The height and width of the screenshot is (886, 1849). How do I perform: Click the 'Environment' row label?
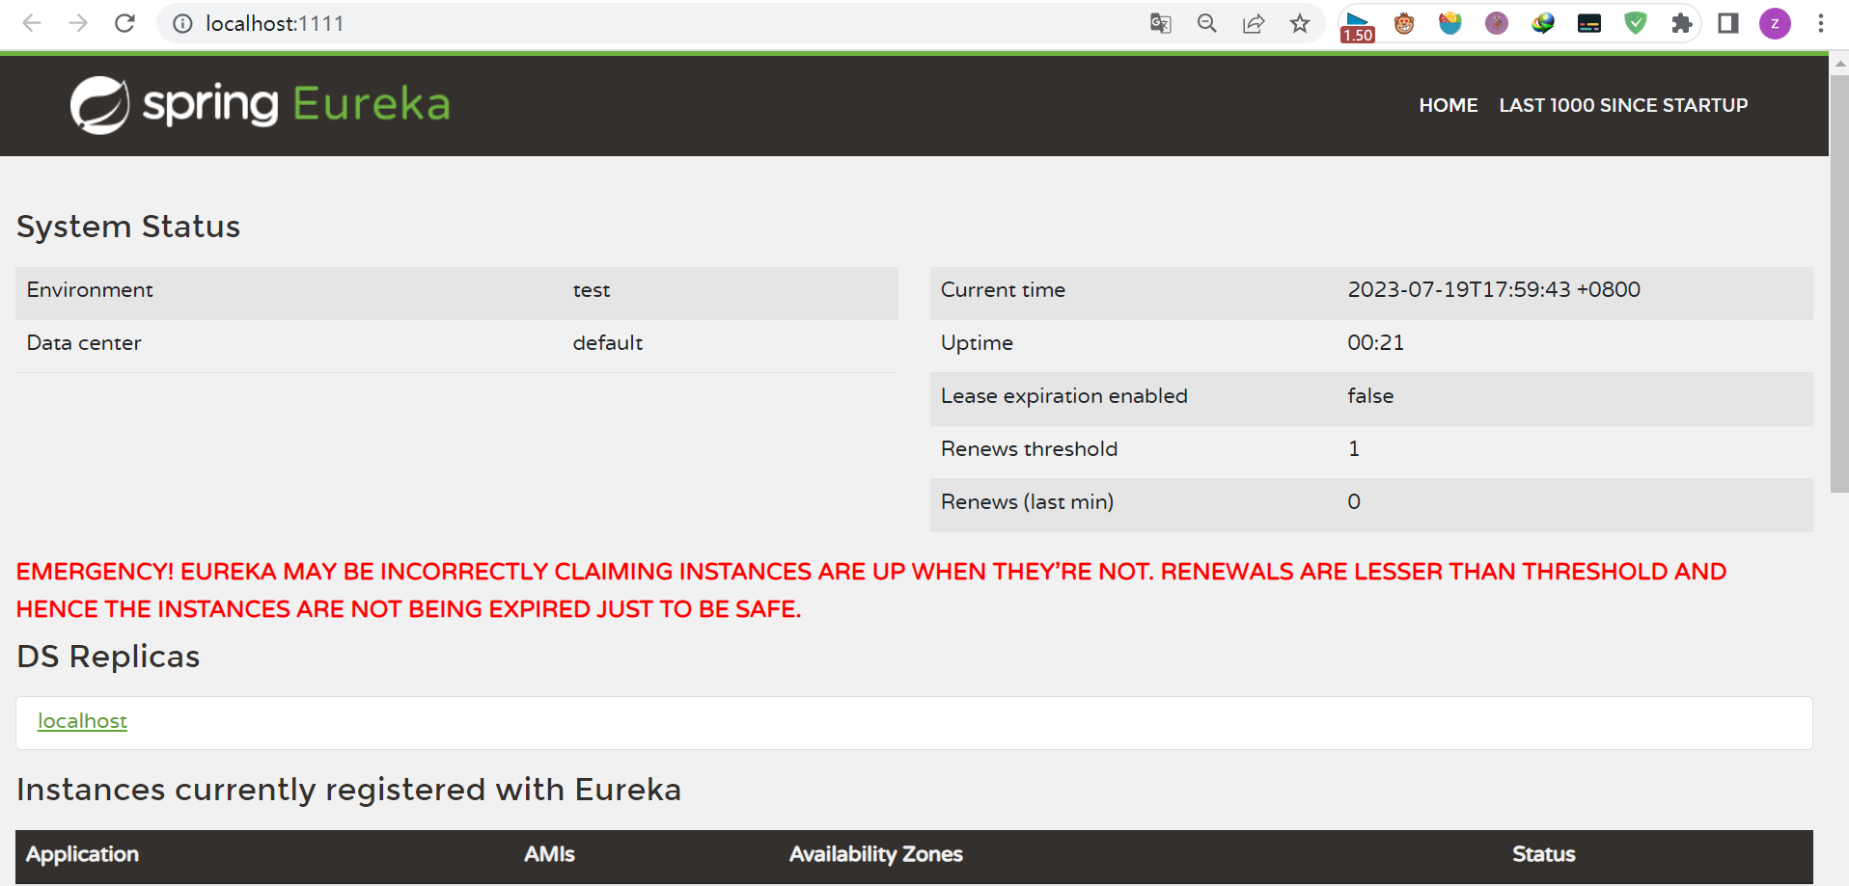[90, 290]
